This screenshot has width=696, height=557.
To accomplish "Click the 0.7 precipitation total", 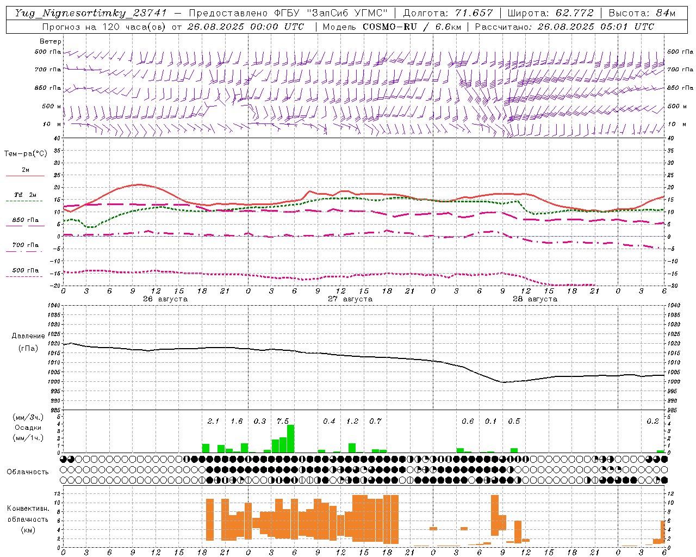I will click(x=375, y=421).
